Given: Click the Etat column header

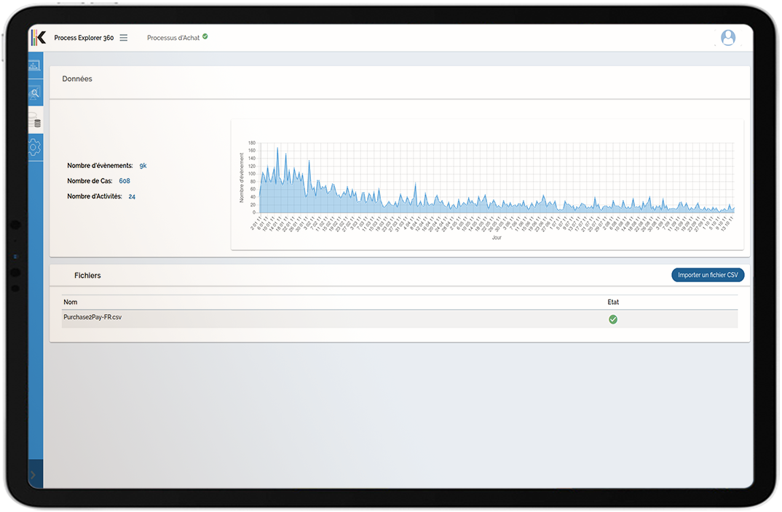Looking at the screenshot, I should point(613,302).
